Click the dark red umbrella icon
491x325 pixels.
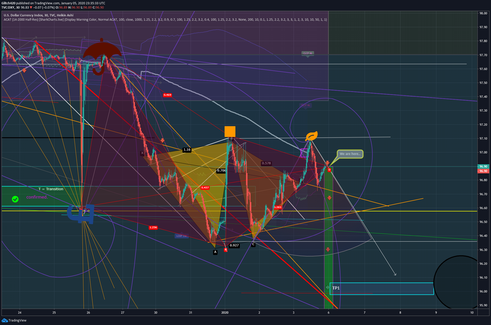click(x=102, y=57)
